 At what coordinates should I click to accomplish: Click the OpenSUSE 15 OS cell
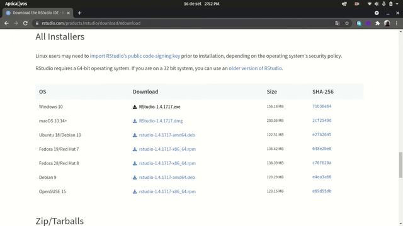[52, 191]
